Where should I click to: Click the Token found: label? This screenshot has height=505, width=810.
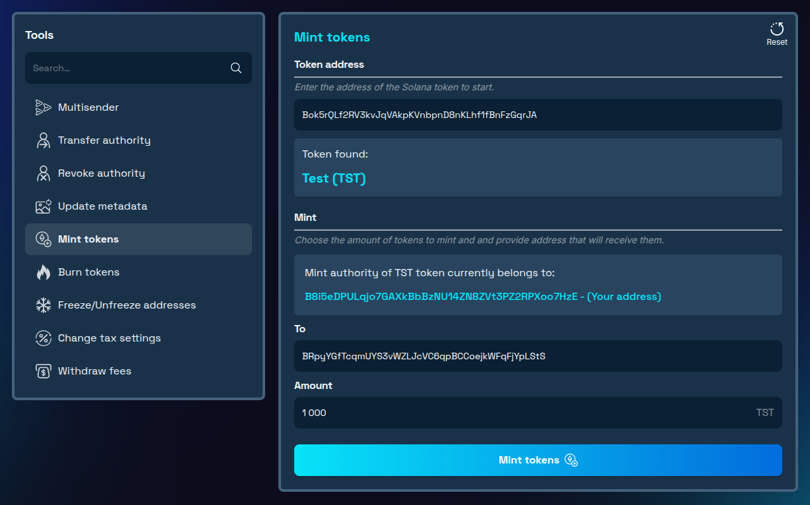click(x=335, y=154)
